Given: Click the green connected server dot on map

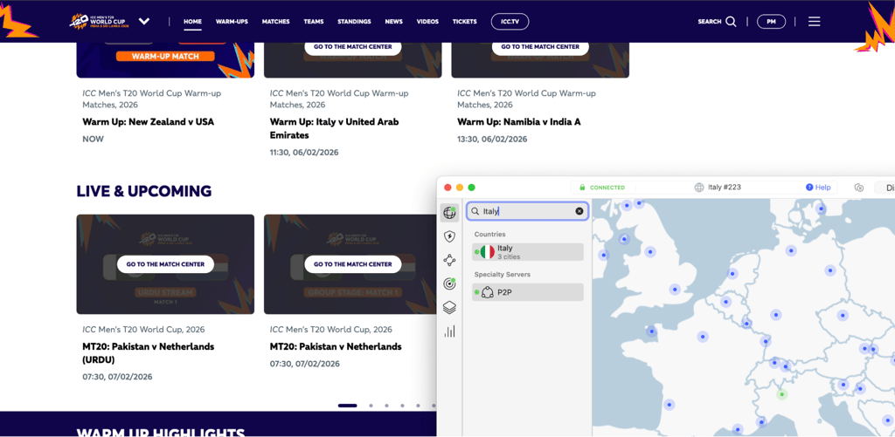Looking at the screenshot, I should click(x=782, y=394).
